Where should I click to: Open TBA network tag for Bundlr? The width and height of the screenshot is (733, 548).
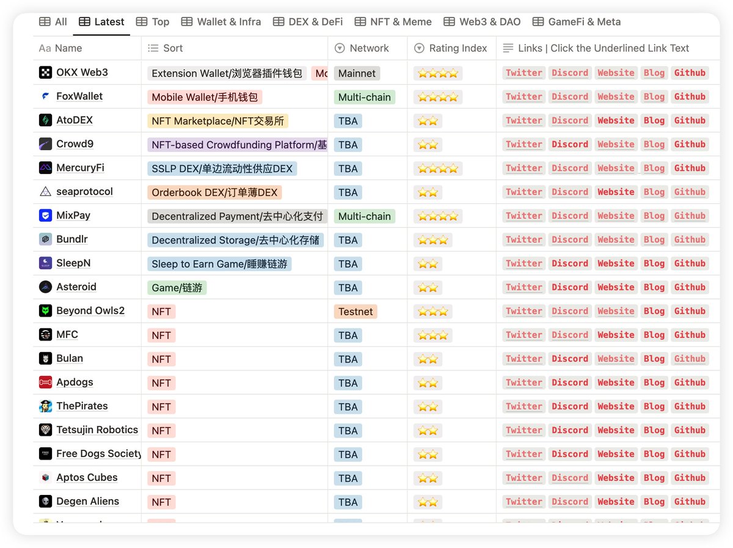pyautogui.click(x=348, y=240)
